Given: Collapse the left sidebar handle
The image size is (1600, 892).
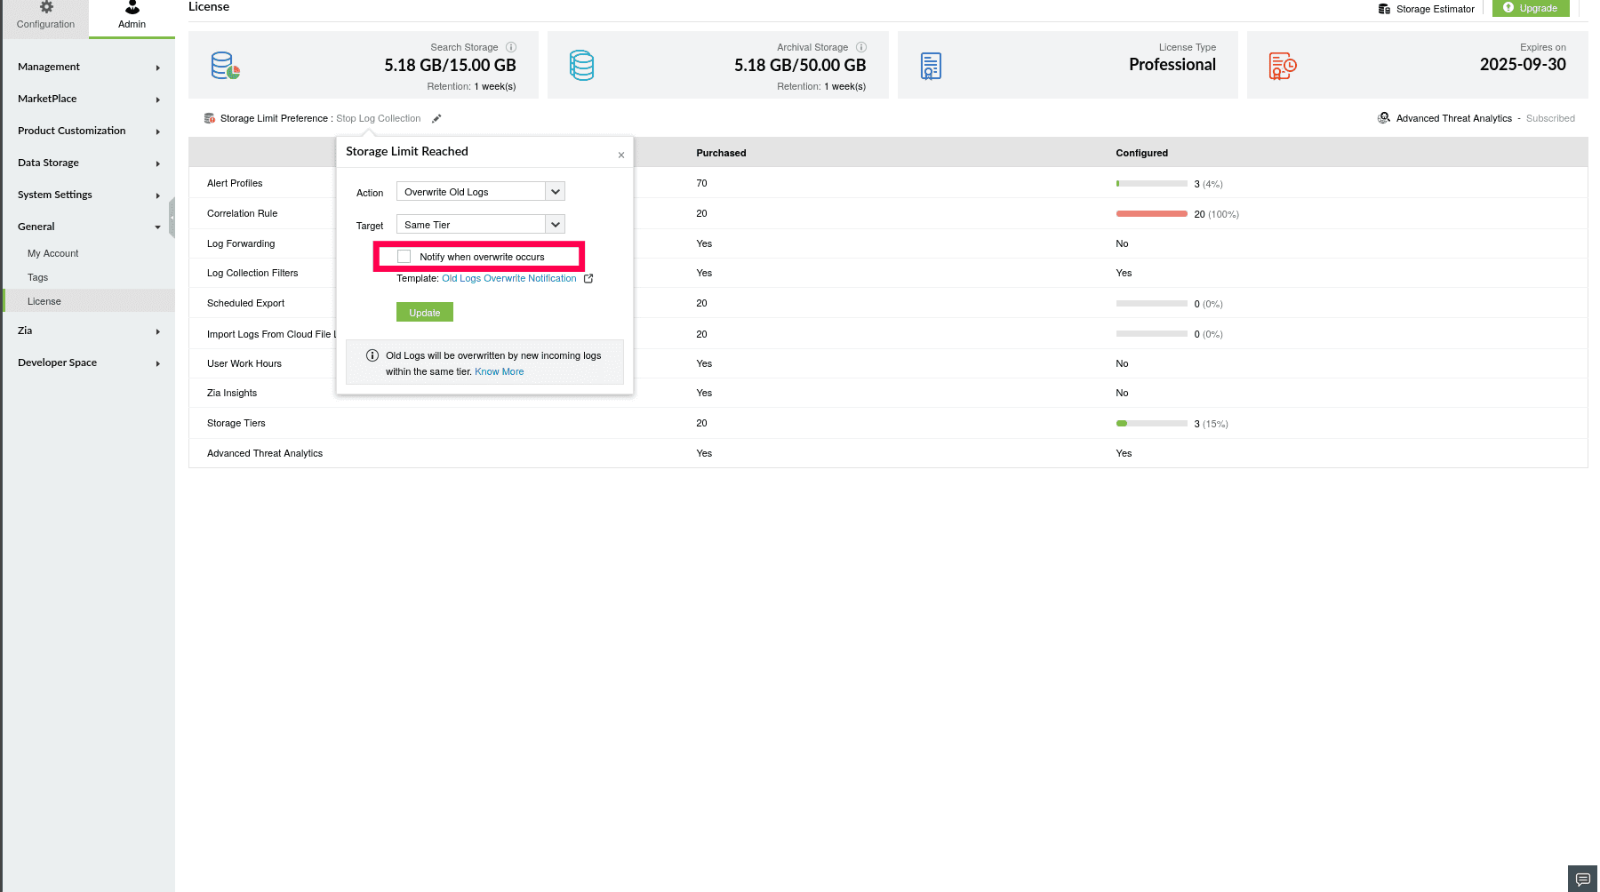Looking at the screenshot, I should [x=172, y=218].
